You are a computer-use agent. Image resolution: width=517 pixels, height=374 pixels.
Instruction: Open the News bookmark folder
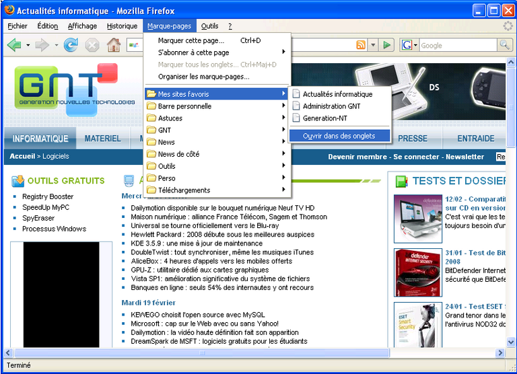pyautogui.click(x=217, y=142)
